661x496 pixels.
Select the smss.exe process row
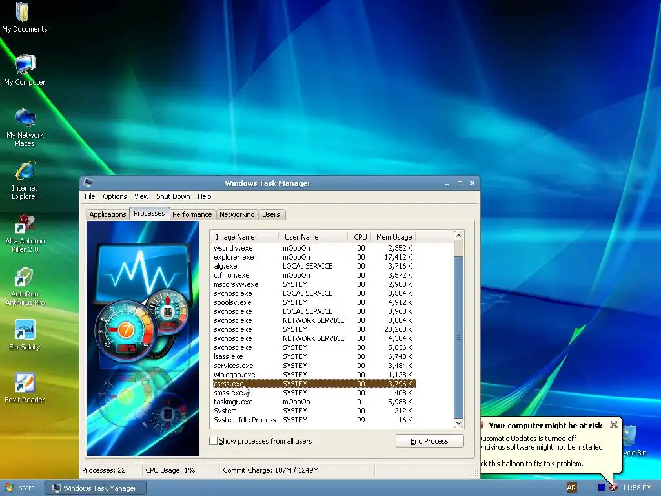[x=313, y=393]
